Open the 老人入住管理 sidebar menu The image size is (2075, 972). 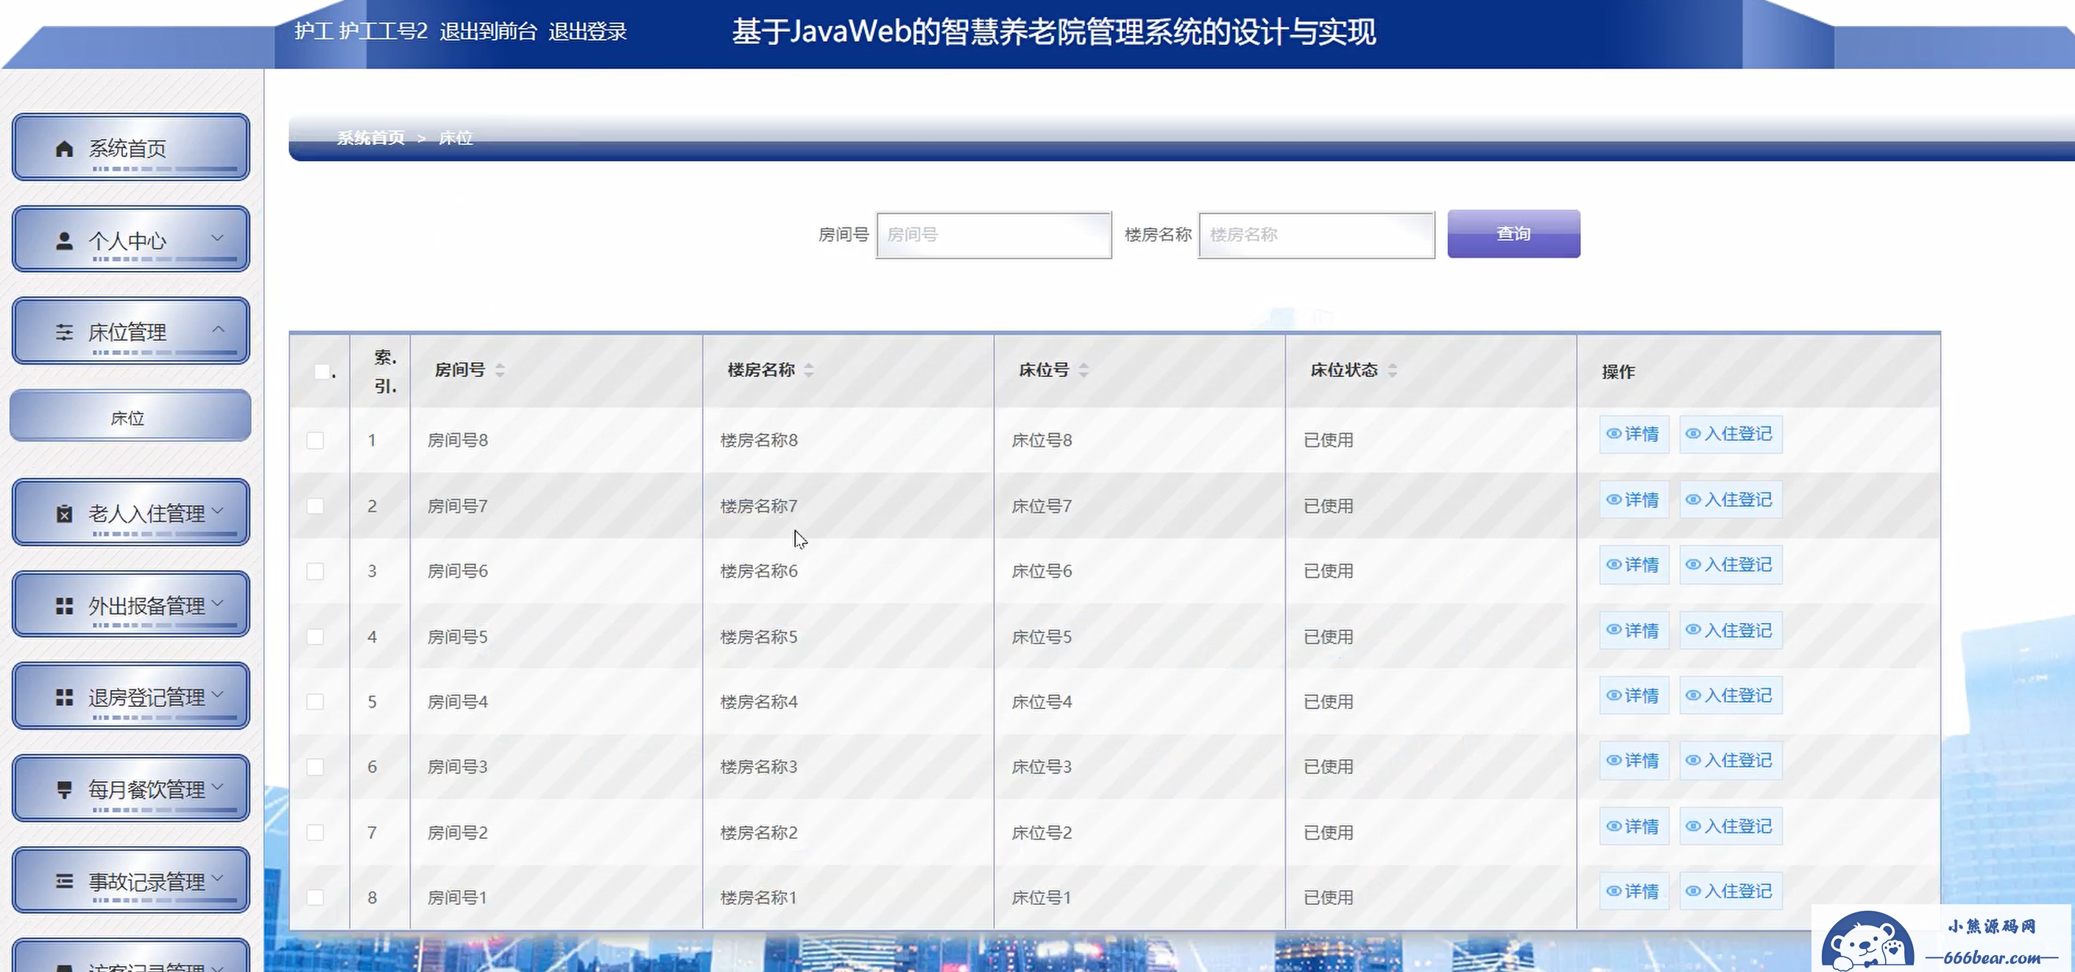tap(131, 513)
